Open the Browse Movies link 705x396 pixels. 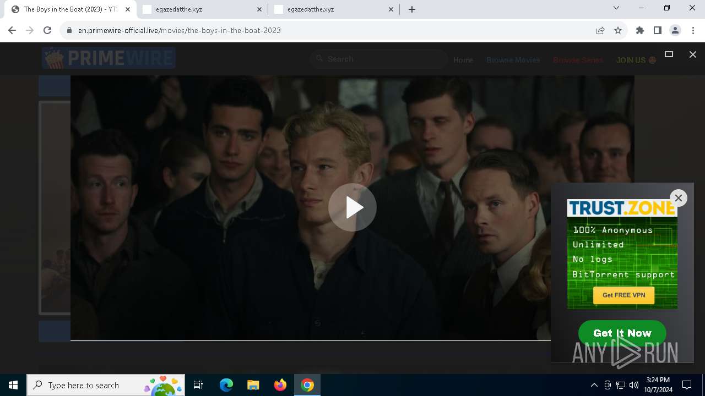click(x=513, y=60)
